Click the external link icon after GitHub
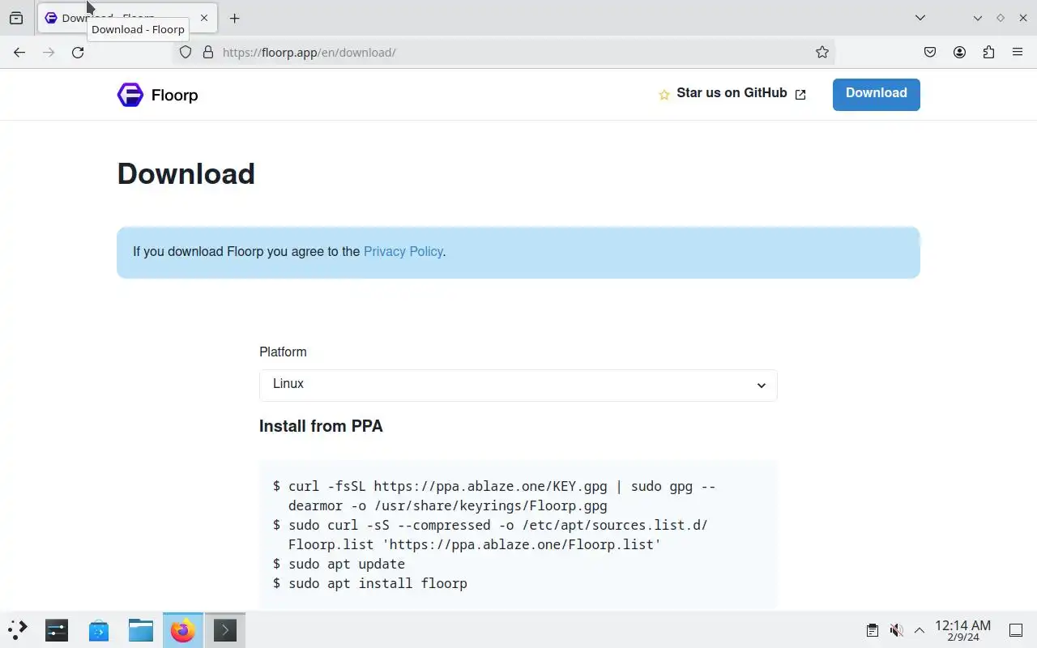This screenshot has height=648, width=1037. [x=800, y=95]
